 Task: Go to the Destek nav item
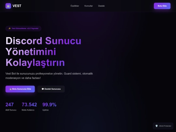[x=101, y=6]
